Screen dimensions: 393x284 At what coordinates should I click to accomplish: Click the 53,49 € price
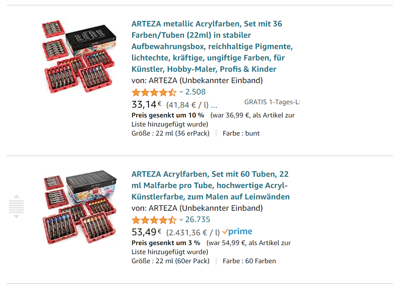tap(146, 232)
